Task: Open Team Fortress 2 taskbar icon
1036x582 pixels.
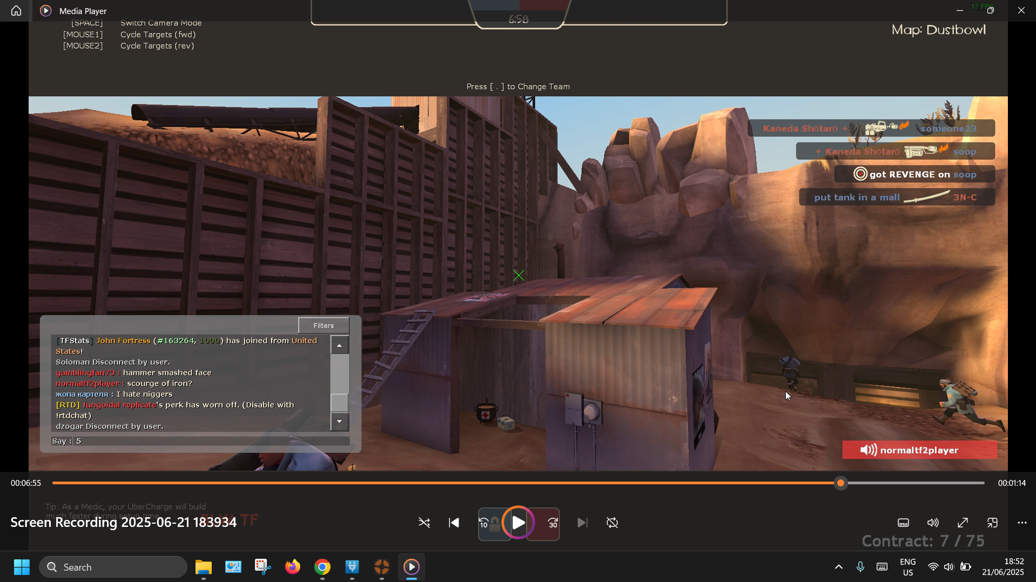Action: pos(382,567)
